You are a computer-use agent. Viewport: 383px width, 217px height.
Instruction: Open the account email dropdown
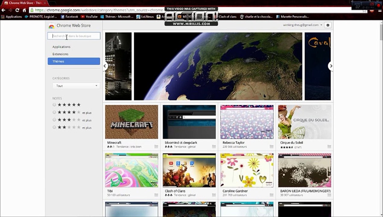302,25
